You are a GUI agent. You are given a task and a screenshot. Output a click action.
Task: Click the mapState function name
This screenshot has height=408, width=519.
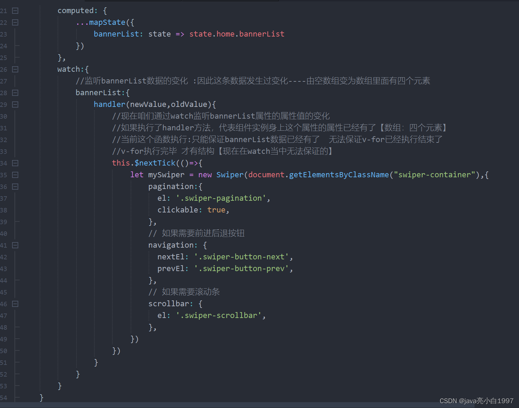click(x=107, y=22)
